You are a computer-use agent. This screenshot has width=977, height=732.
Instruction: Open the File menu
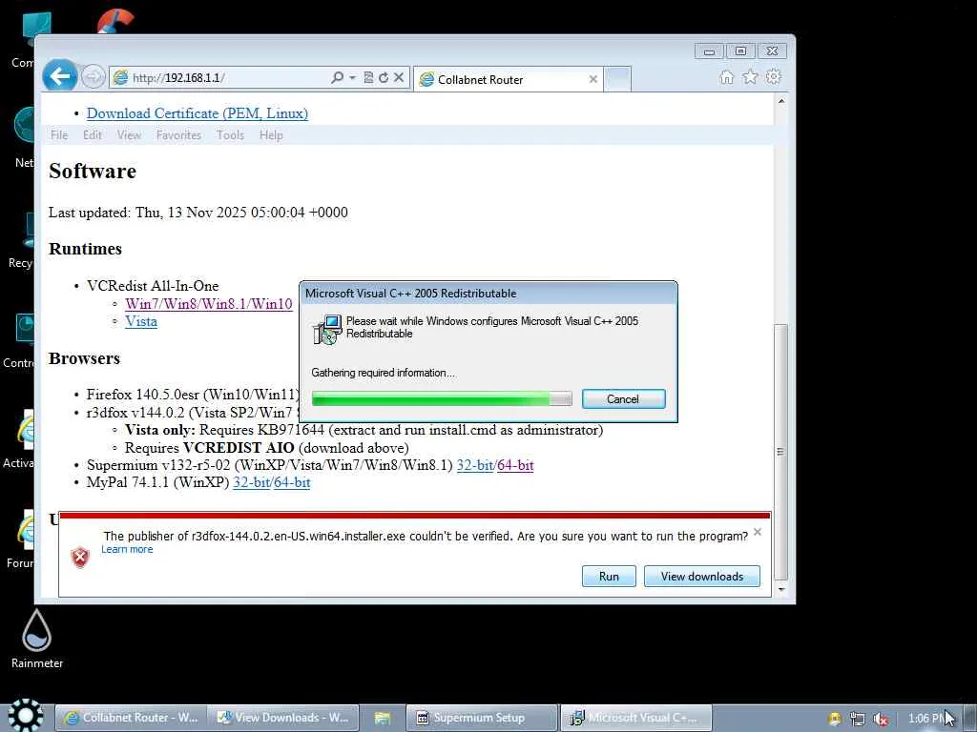coord(59,135)
